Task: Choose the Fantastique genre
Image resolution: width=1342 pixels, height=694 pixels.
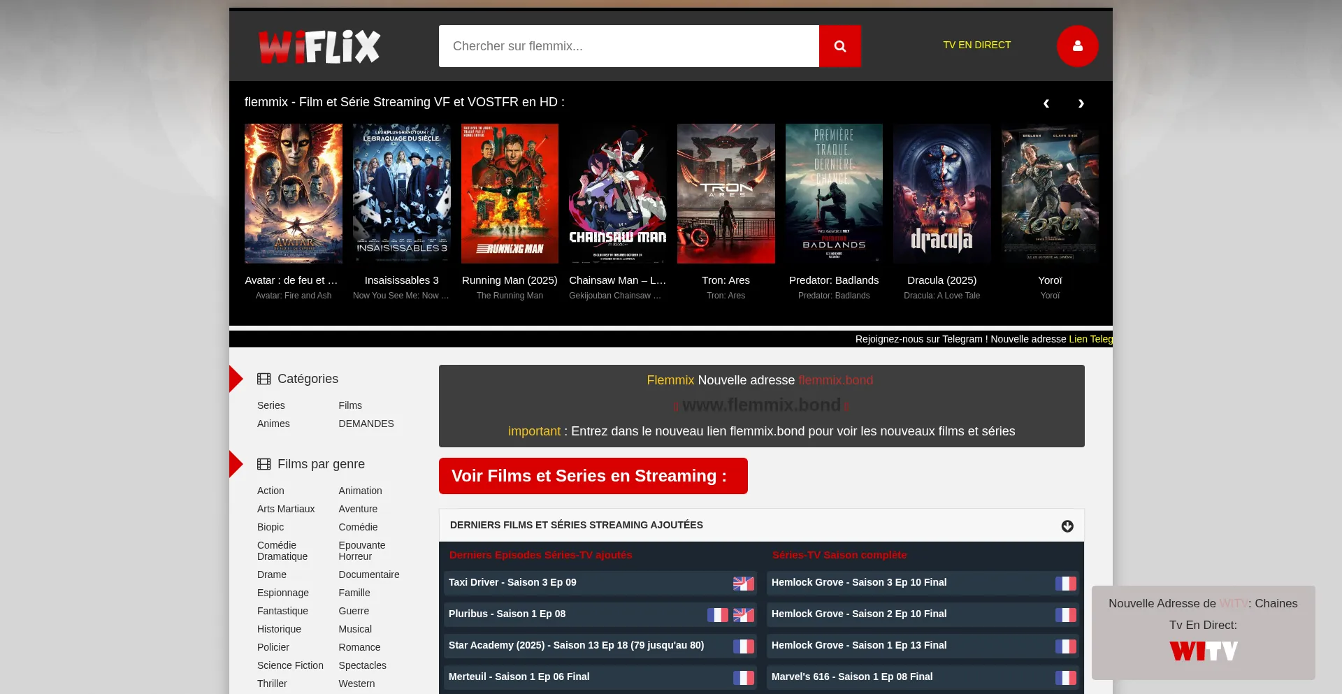Action: pyautogui.click(x=282, y=611)
